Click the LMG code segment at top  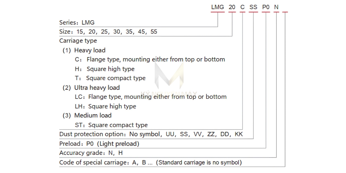click(217, 7)
